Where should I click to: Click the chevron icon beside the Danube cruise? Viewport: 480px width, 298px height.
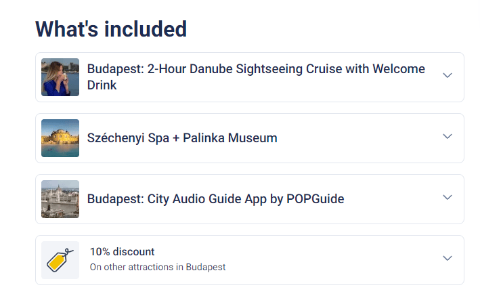tap(448, 75)
